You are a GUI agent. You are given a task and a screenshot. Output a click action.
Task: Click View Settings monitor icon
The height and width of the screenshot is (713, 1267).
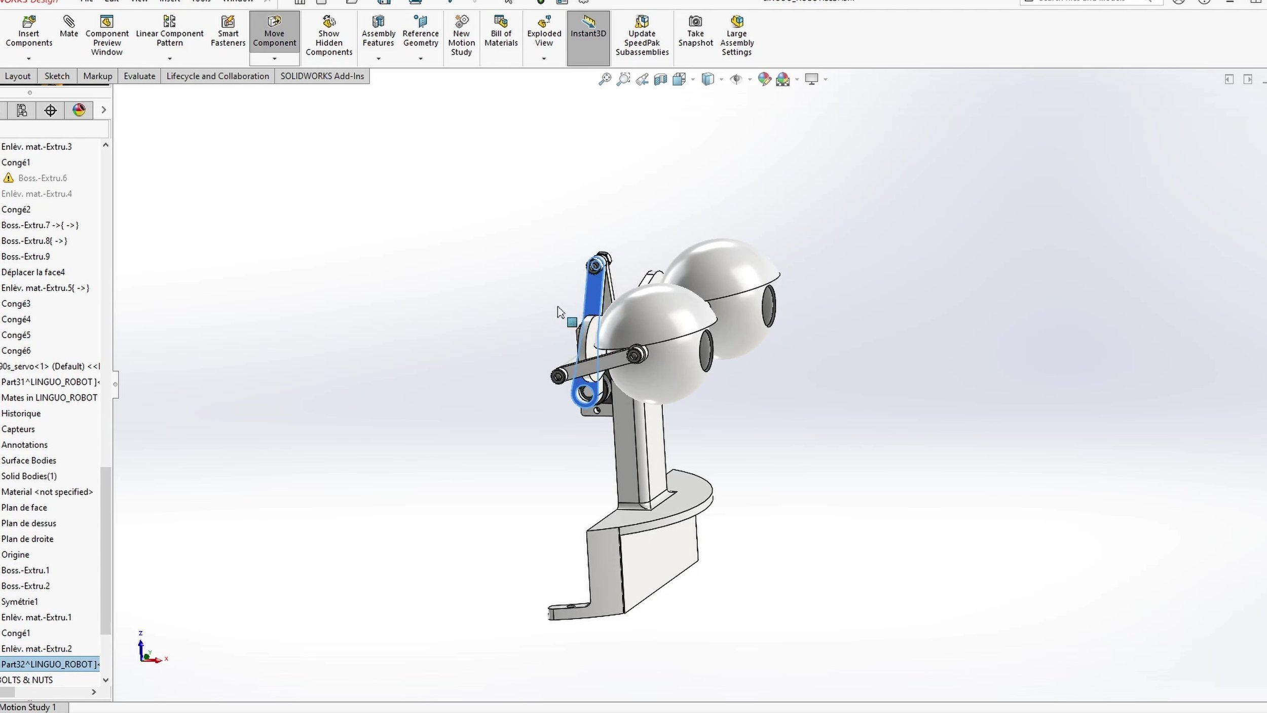(x=811, y=79)
